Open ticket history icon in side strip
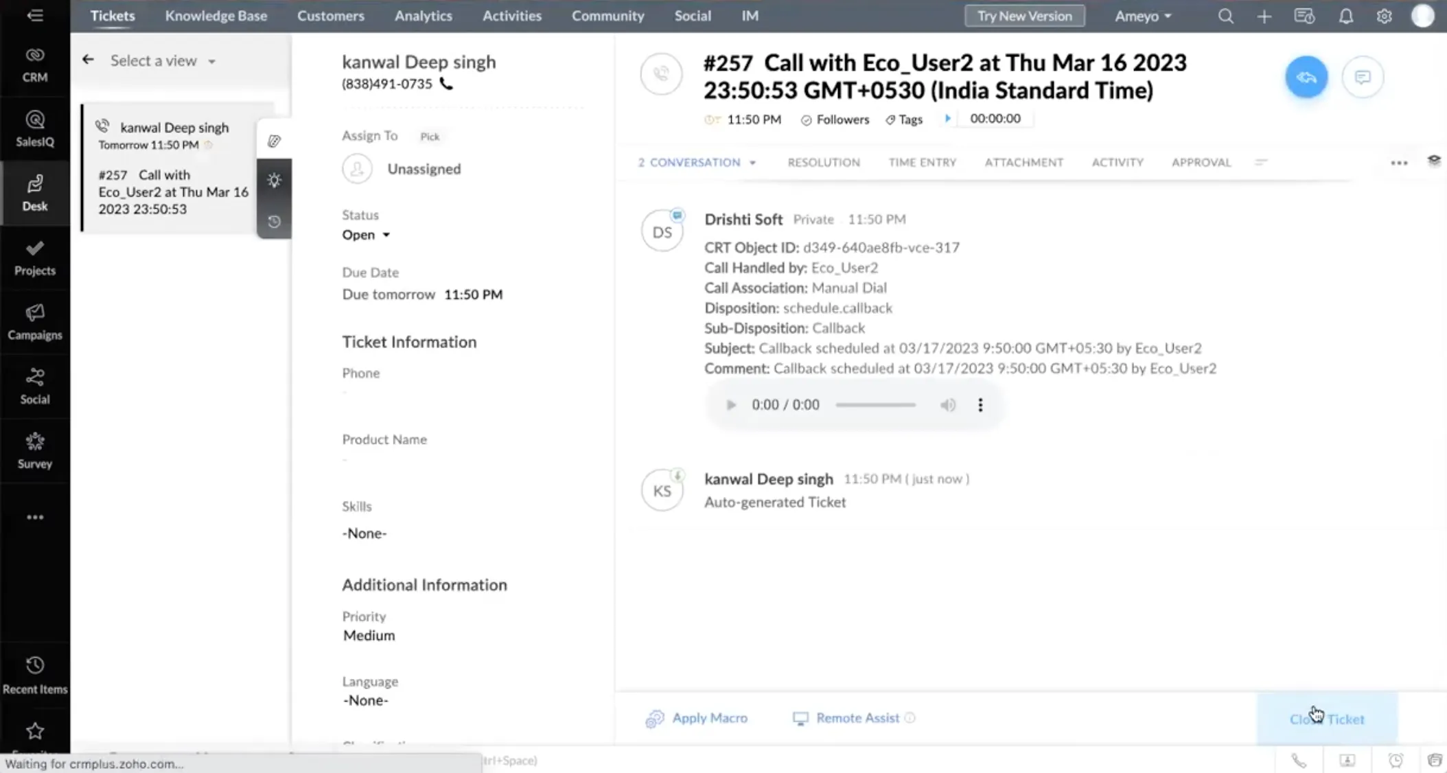The image size is (1447, 773). [x=274, y=222]
